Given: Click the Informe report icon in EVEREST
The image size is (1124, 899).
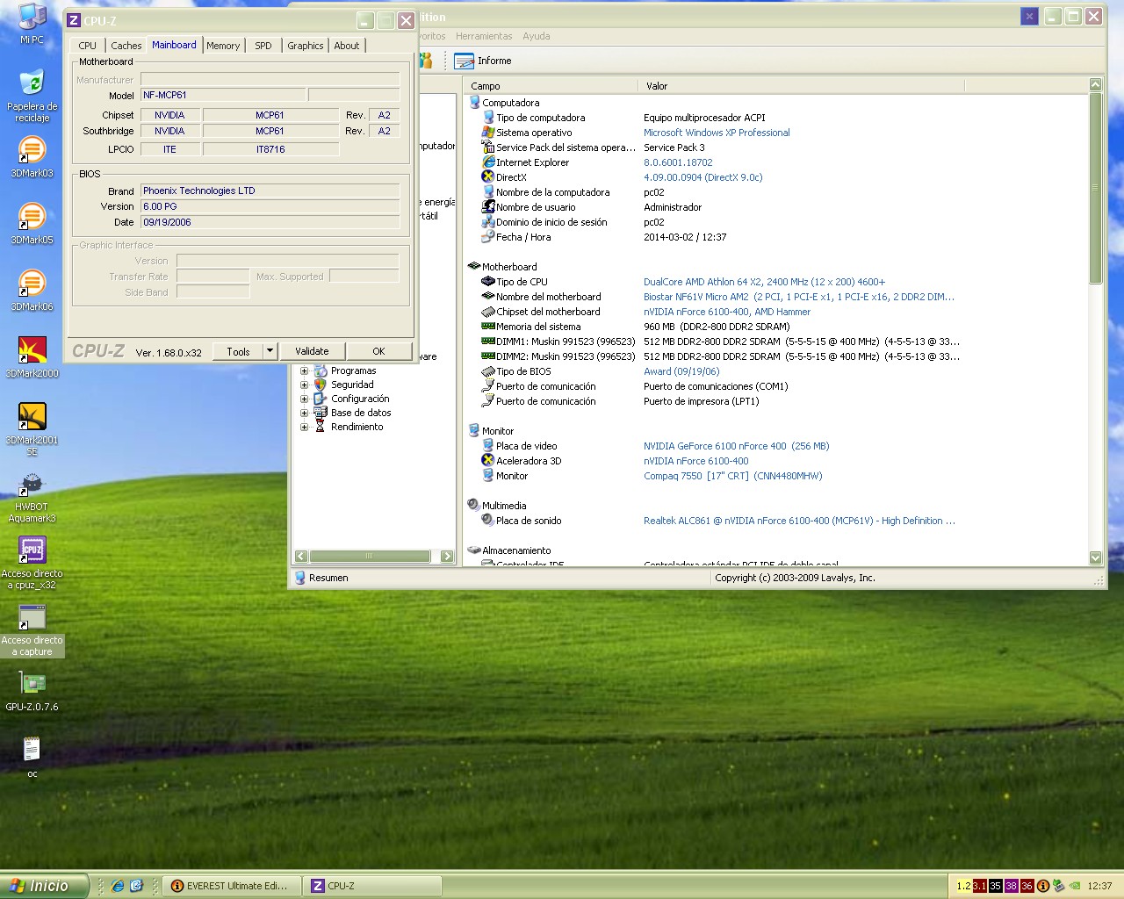Looking at the screenshot, I should click(464, 61).
